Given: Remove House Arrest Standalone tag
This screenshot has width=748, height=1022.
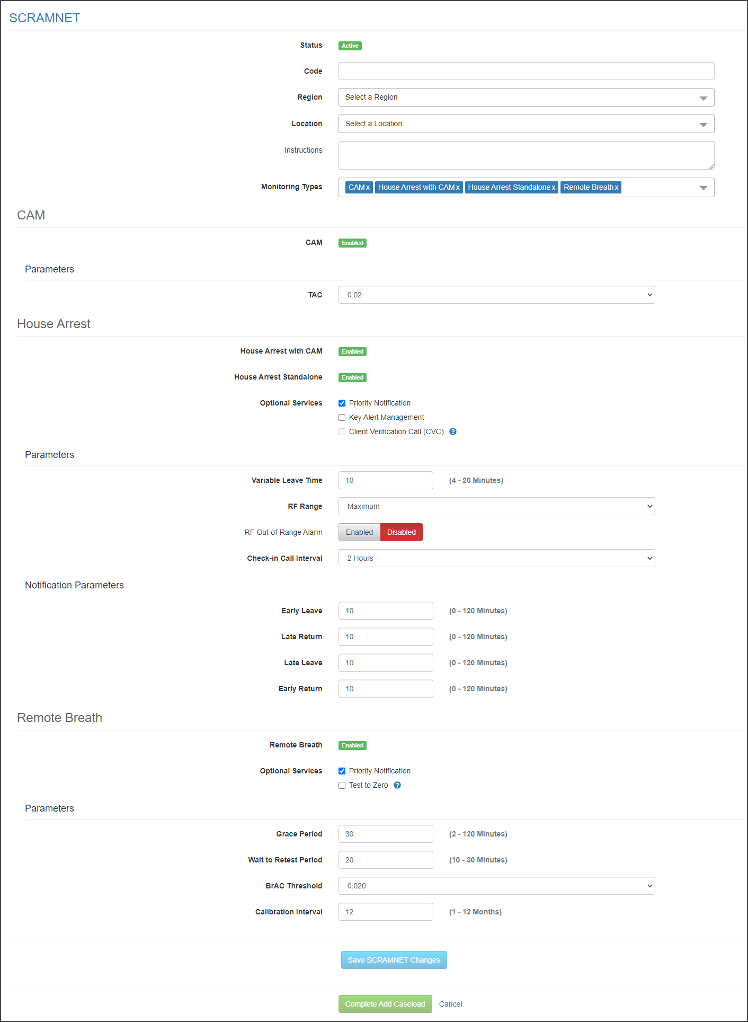Looking at the screenshot, I should (x=554, y=188).
